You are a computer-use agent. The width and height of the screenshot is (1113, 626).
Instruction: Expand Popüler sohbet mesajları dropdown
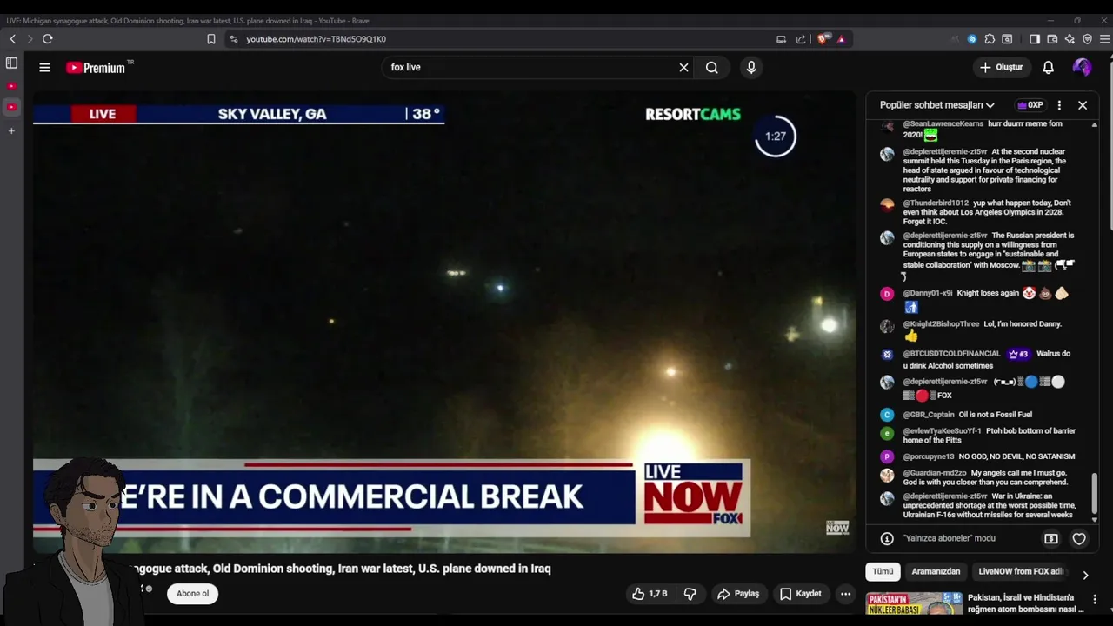[x=937, y=105]
